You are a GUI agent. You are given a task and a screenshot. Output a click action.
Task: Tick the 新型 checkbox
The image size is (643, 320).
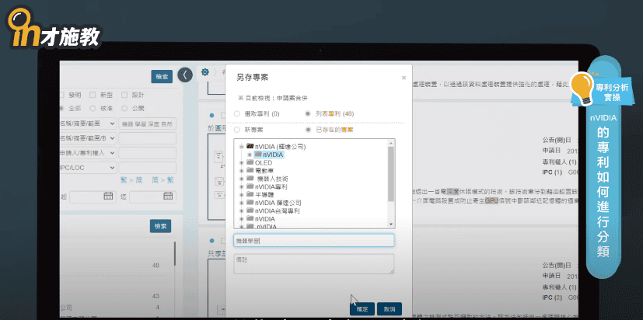[93, 95]
